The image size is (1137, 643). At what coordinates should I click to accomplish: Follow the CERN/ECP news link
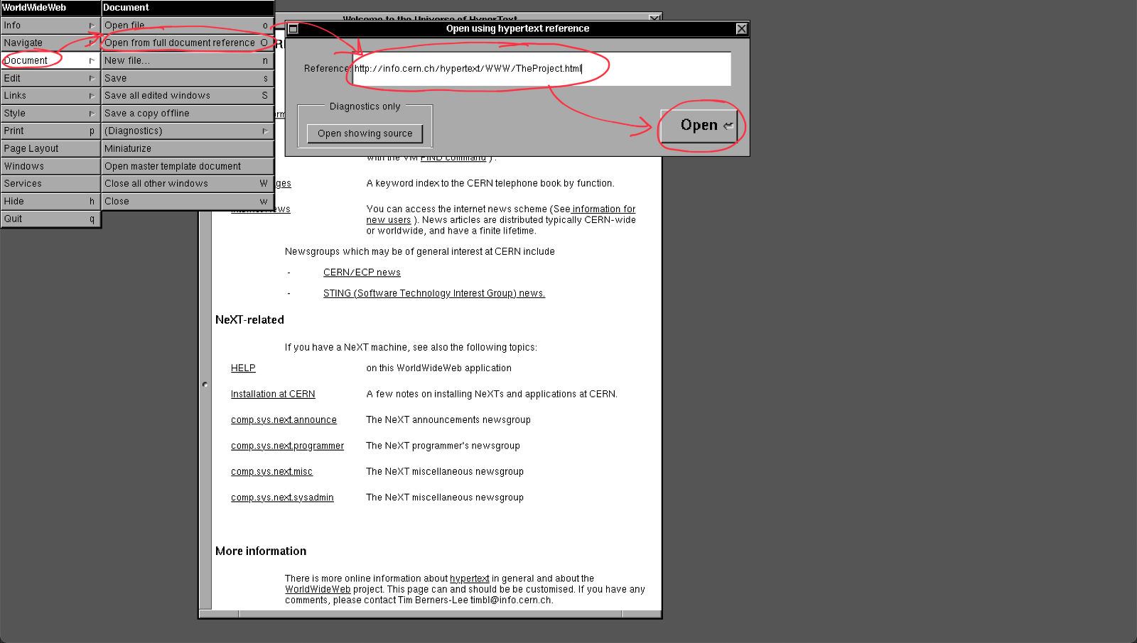coord(362,273)
